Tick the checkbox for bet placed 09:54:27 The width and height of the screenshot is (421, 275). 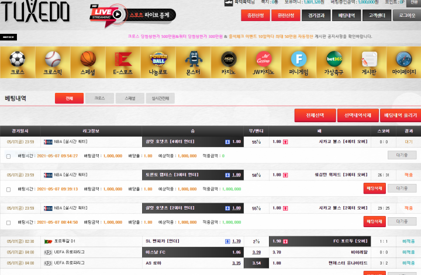9,156
